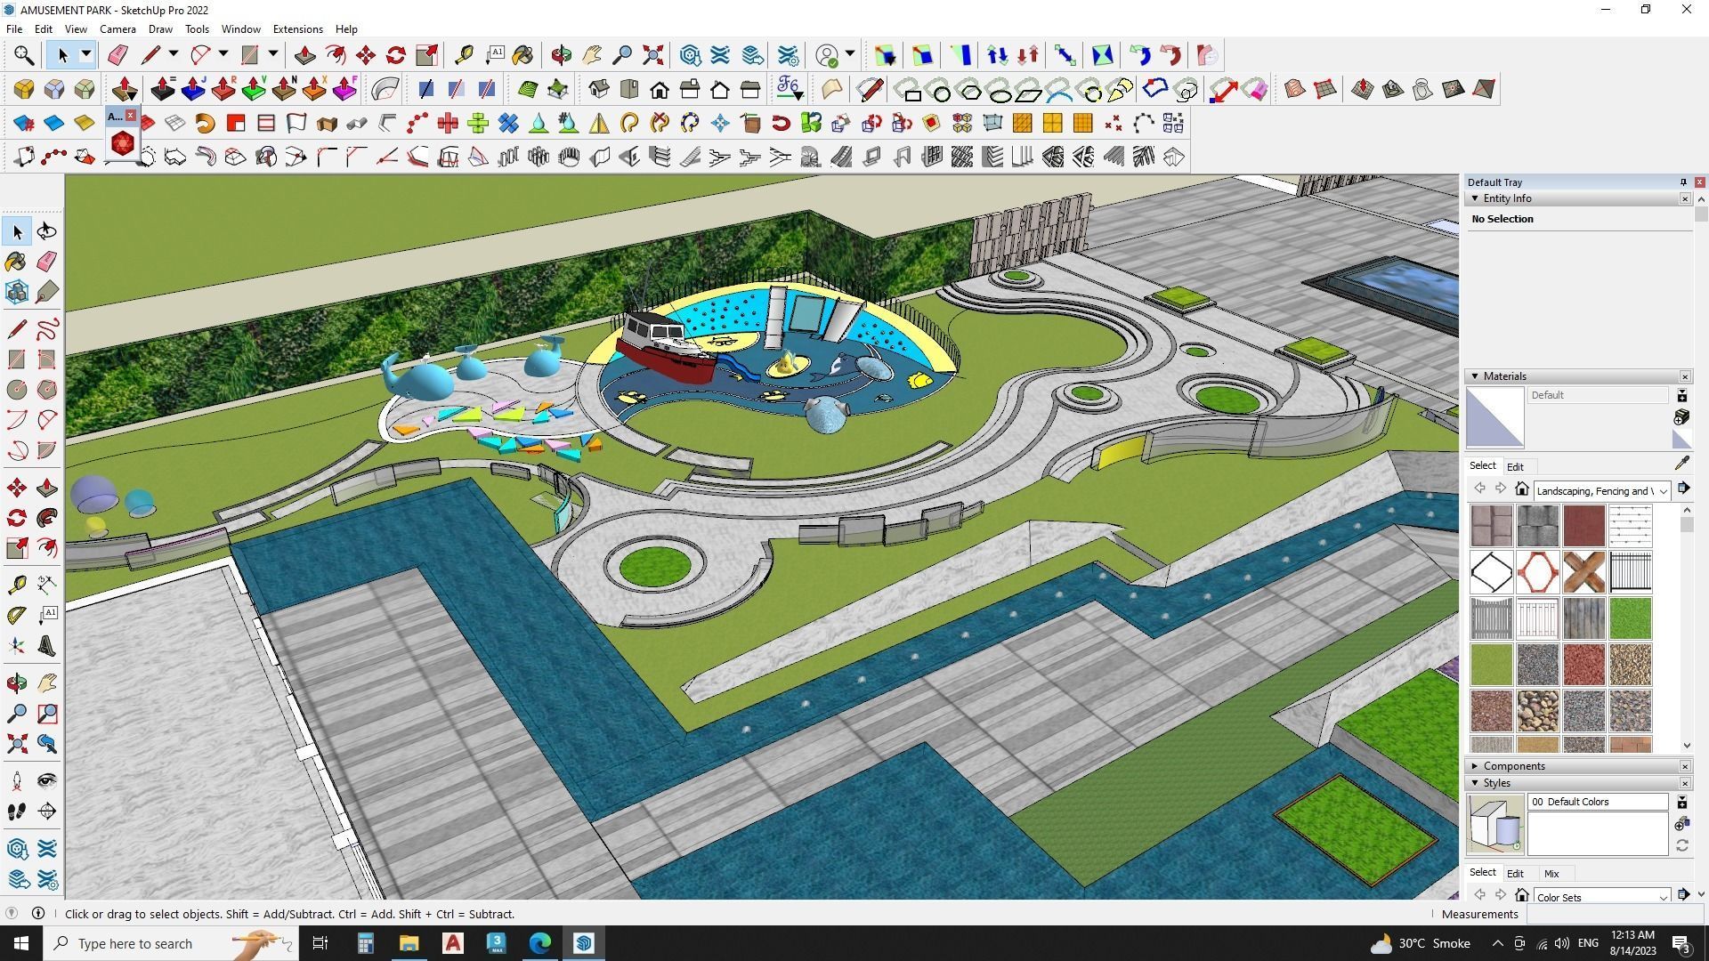Click Zoom Extents in the left toolbar
1709x961 pixels.
(x=16, y=744)
